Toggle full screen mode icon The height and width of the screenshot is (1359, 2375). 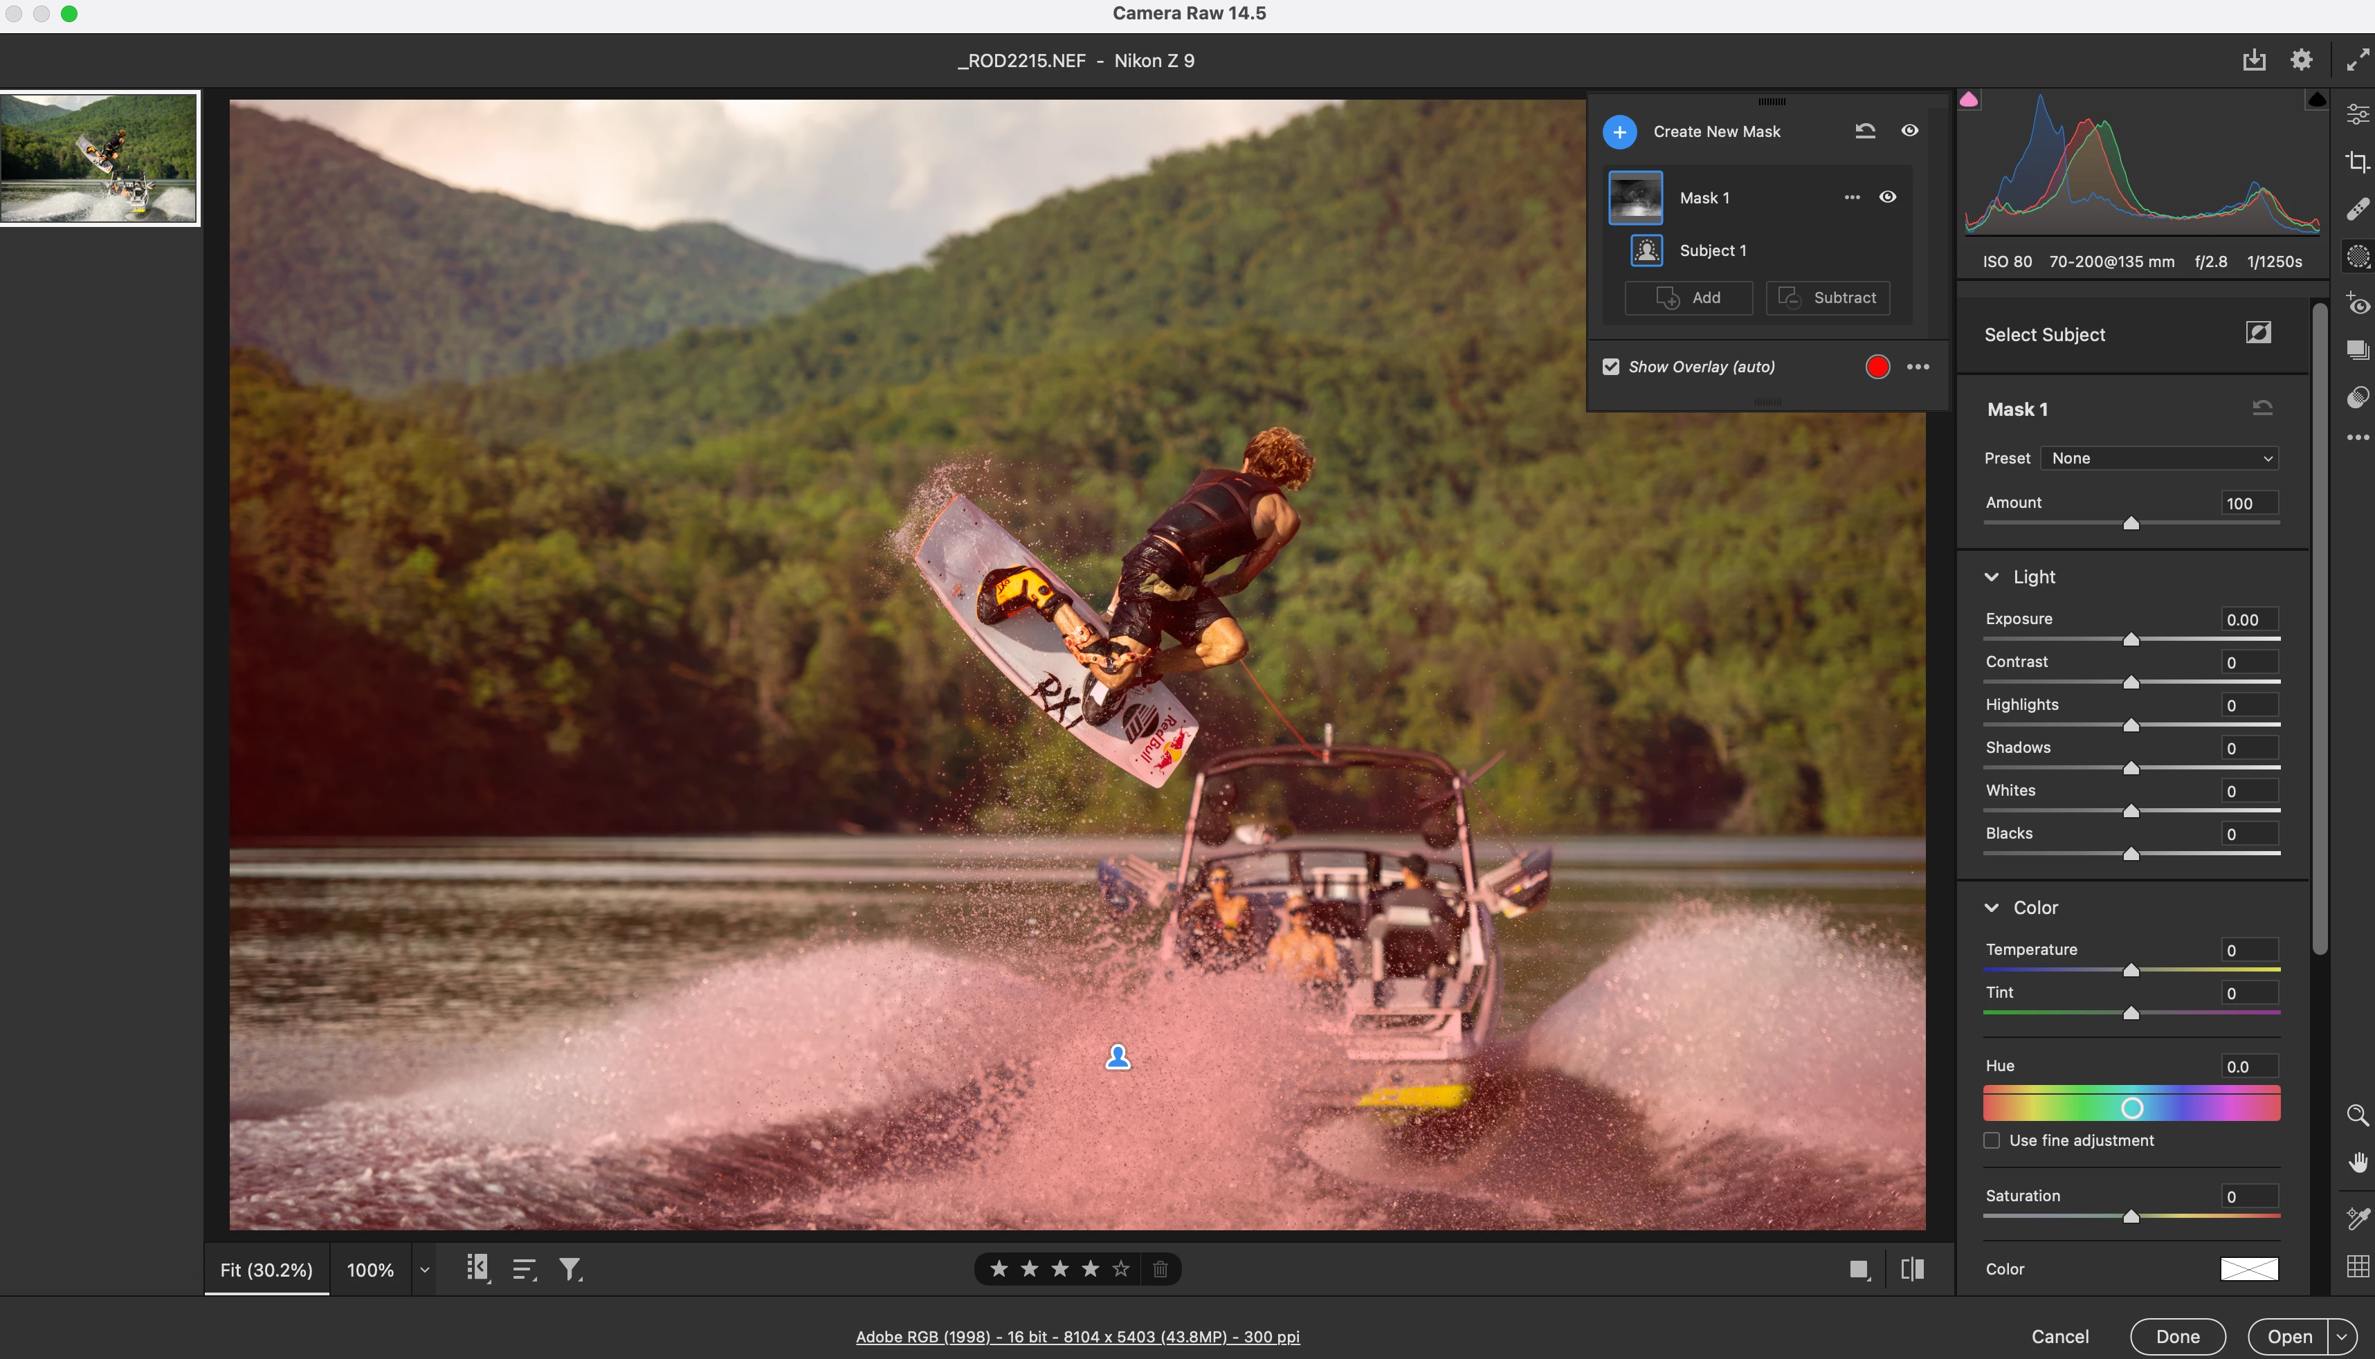pyautogui.click(x=2357, y=61)
